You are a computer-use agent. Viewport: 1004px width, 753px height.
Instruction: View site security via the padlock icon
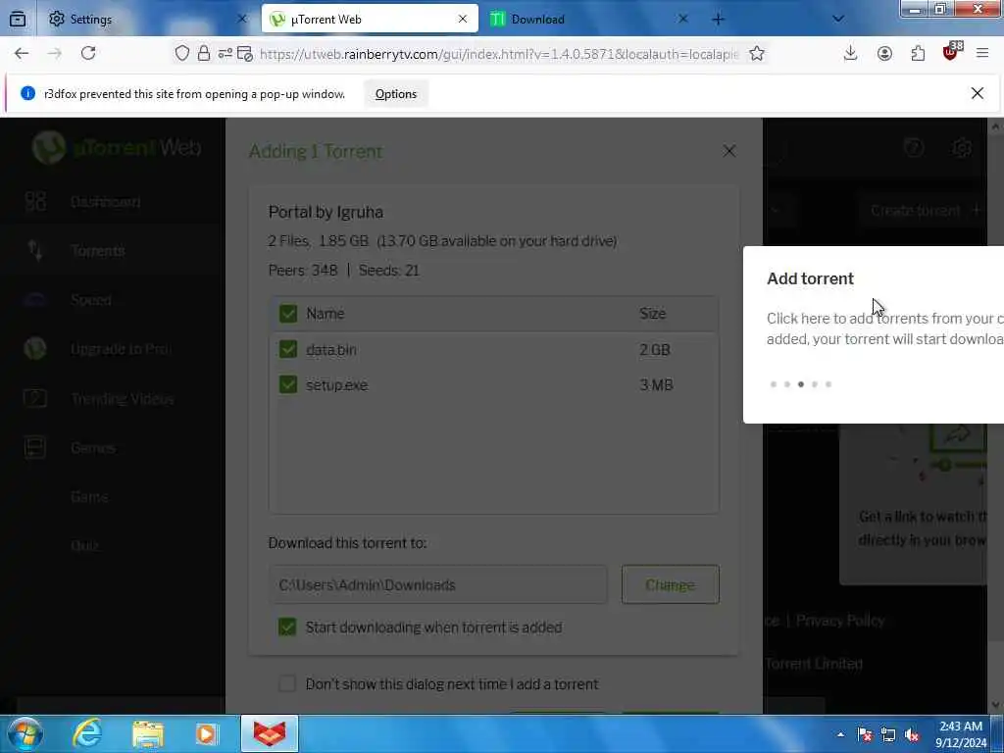coord(204,54)
